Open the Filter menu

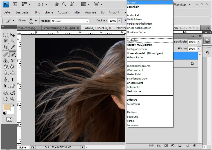[77, 12]
